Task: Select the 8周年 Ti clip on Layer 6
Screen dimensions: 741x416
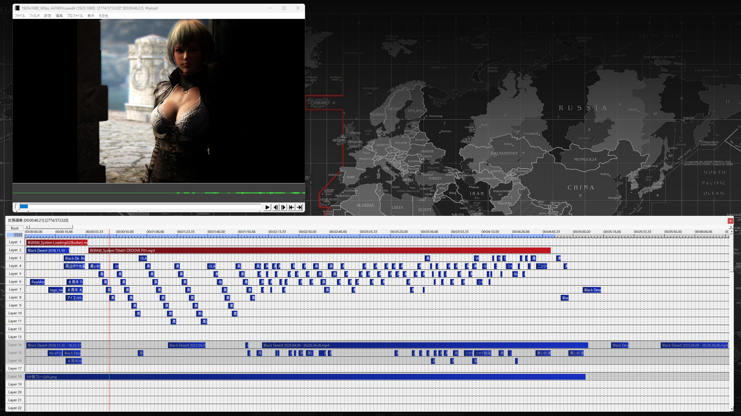Action: pos(75,282)
